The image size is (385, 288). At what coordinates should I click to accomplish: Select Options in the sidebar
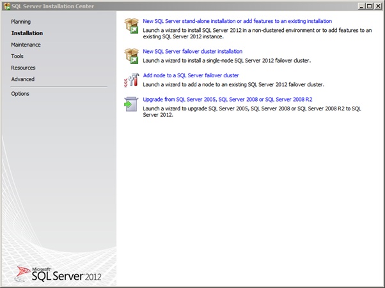[x=20, y=94]
